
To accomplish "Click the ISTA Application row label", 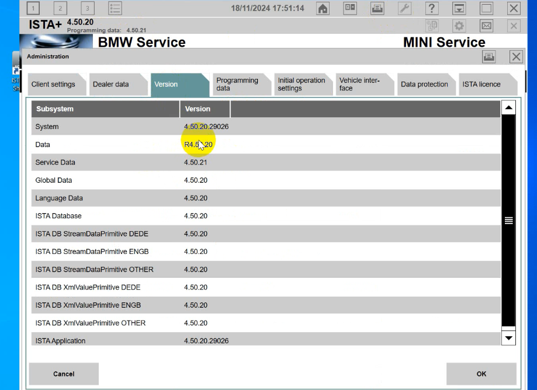I will (x=60, y=341).
